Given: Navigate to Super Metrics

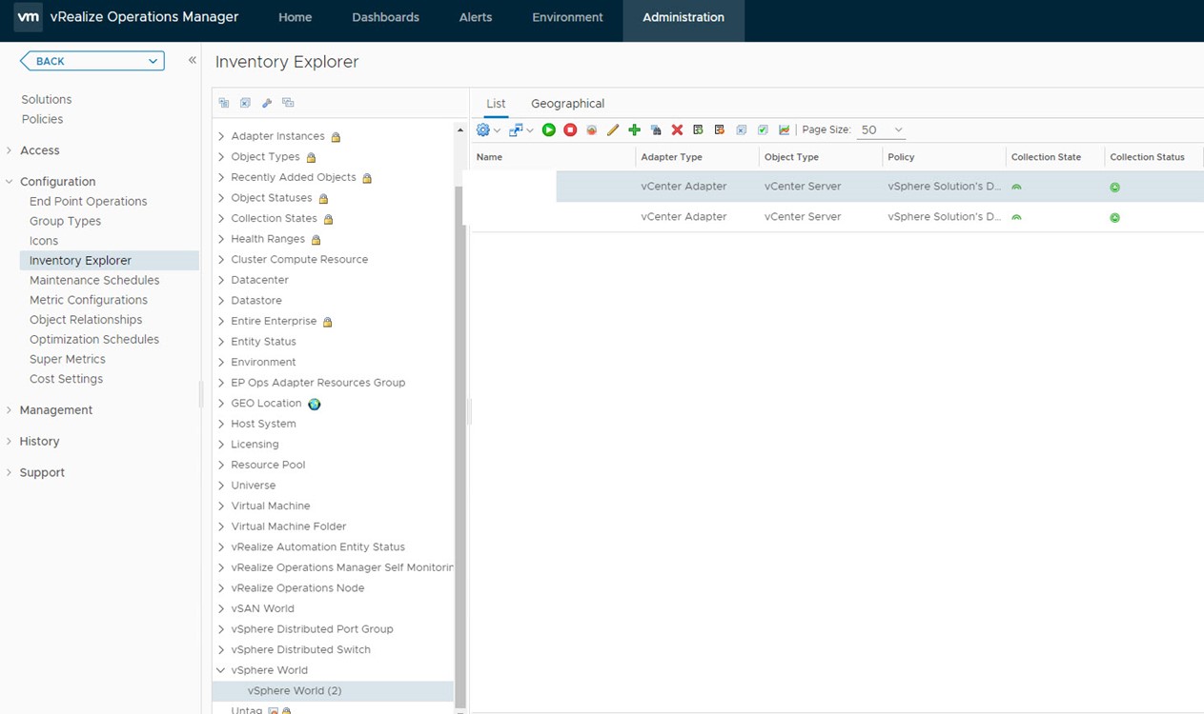Looking at the screenshot, I should pyautogui.click(x=68, y=359).
